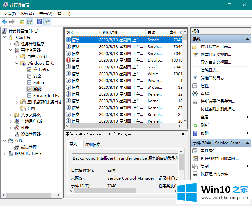Expand the 应用程序和服务日志 node
This screenshot has width=252, height=206.
pos(17,102)
